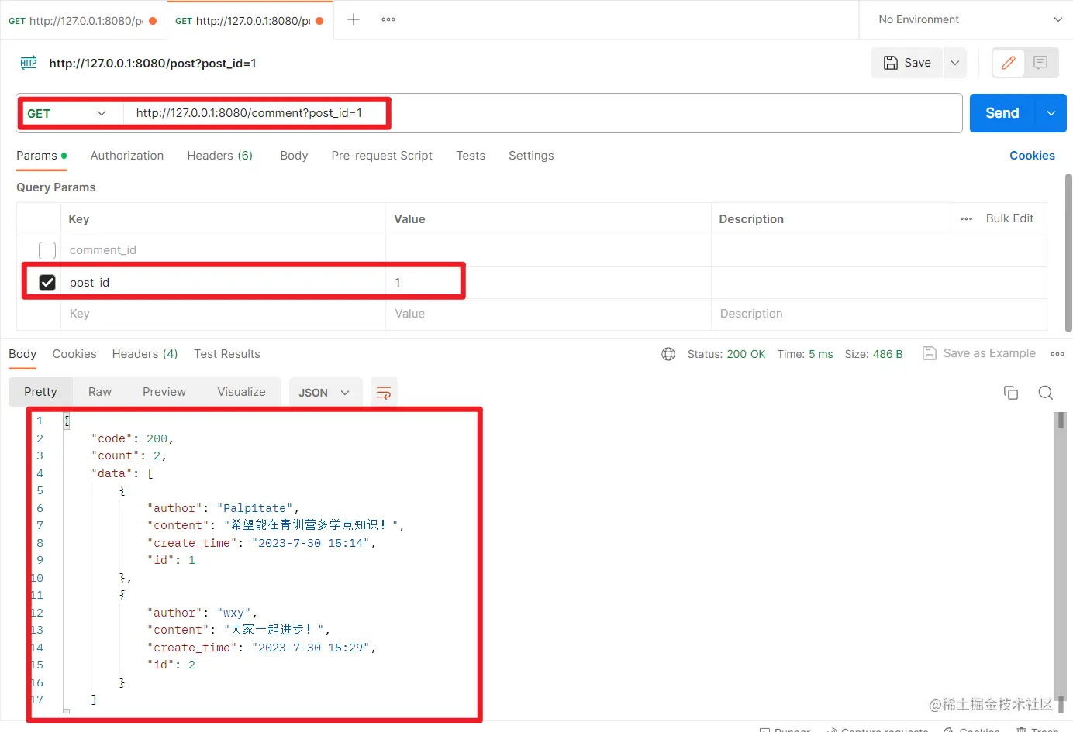The width and height of the screenshot is (1073, 732).
Task: Search the response with magnifier icon
Action: tap(1046, 393)
